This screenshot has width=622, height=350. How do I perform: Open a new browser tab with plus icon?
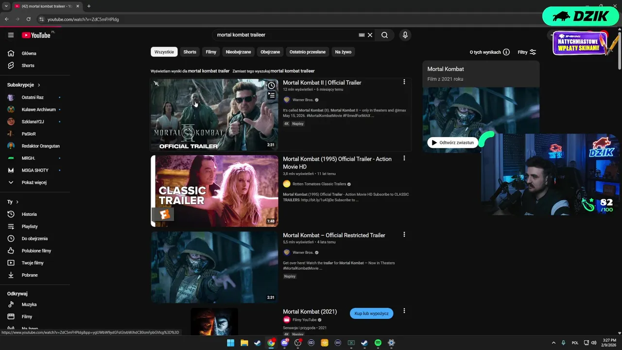click(x=88, y=6)
